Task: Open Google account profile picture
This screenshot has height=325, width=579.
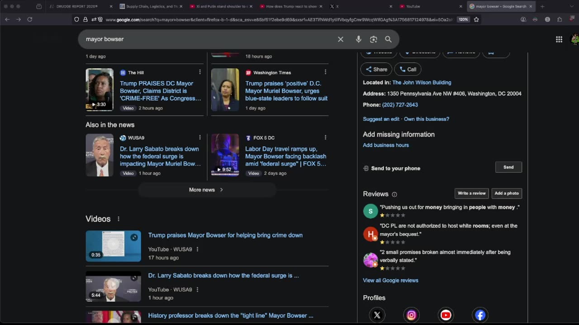Action: (x=575, y=39)
